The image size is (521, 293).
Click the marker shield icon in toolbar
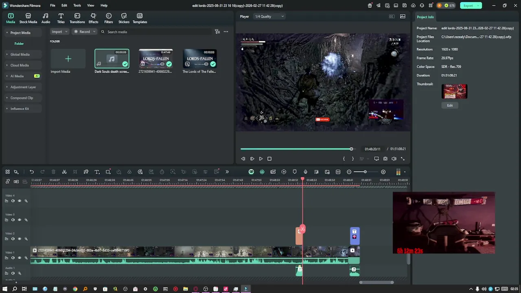[295, 172]
